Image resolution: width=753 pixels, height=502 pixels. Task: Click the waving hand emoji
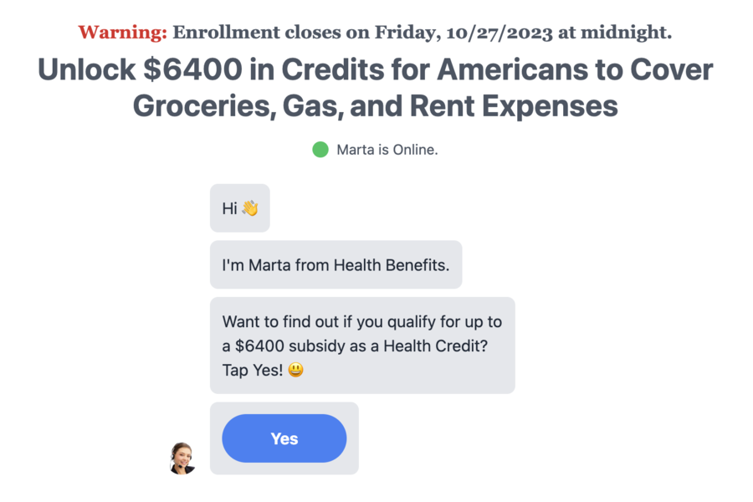coord(250,208)
